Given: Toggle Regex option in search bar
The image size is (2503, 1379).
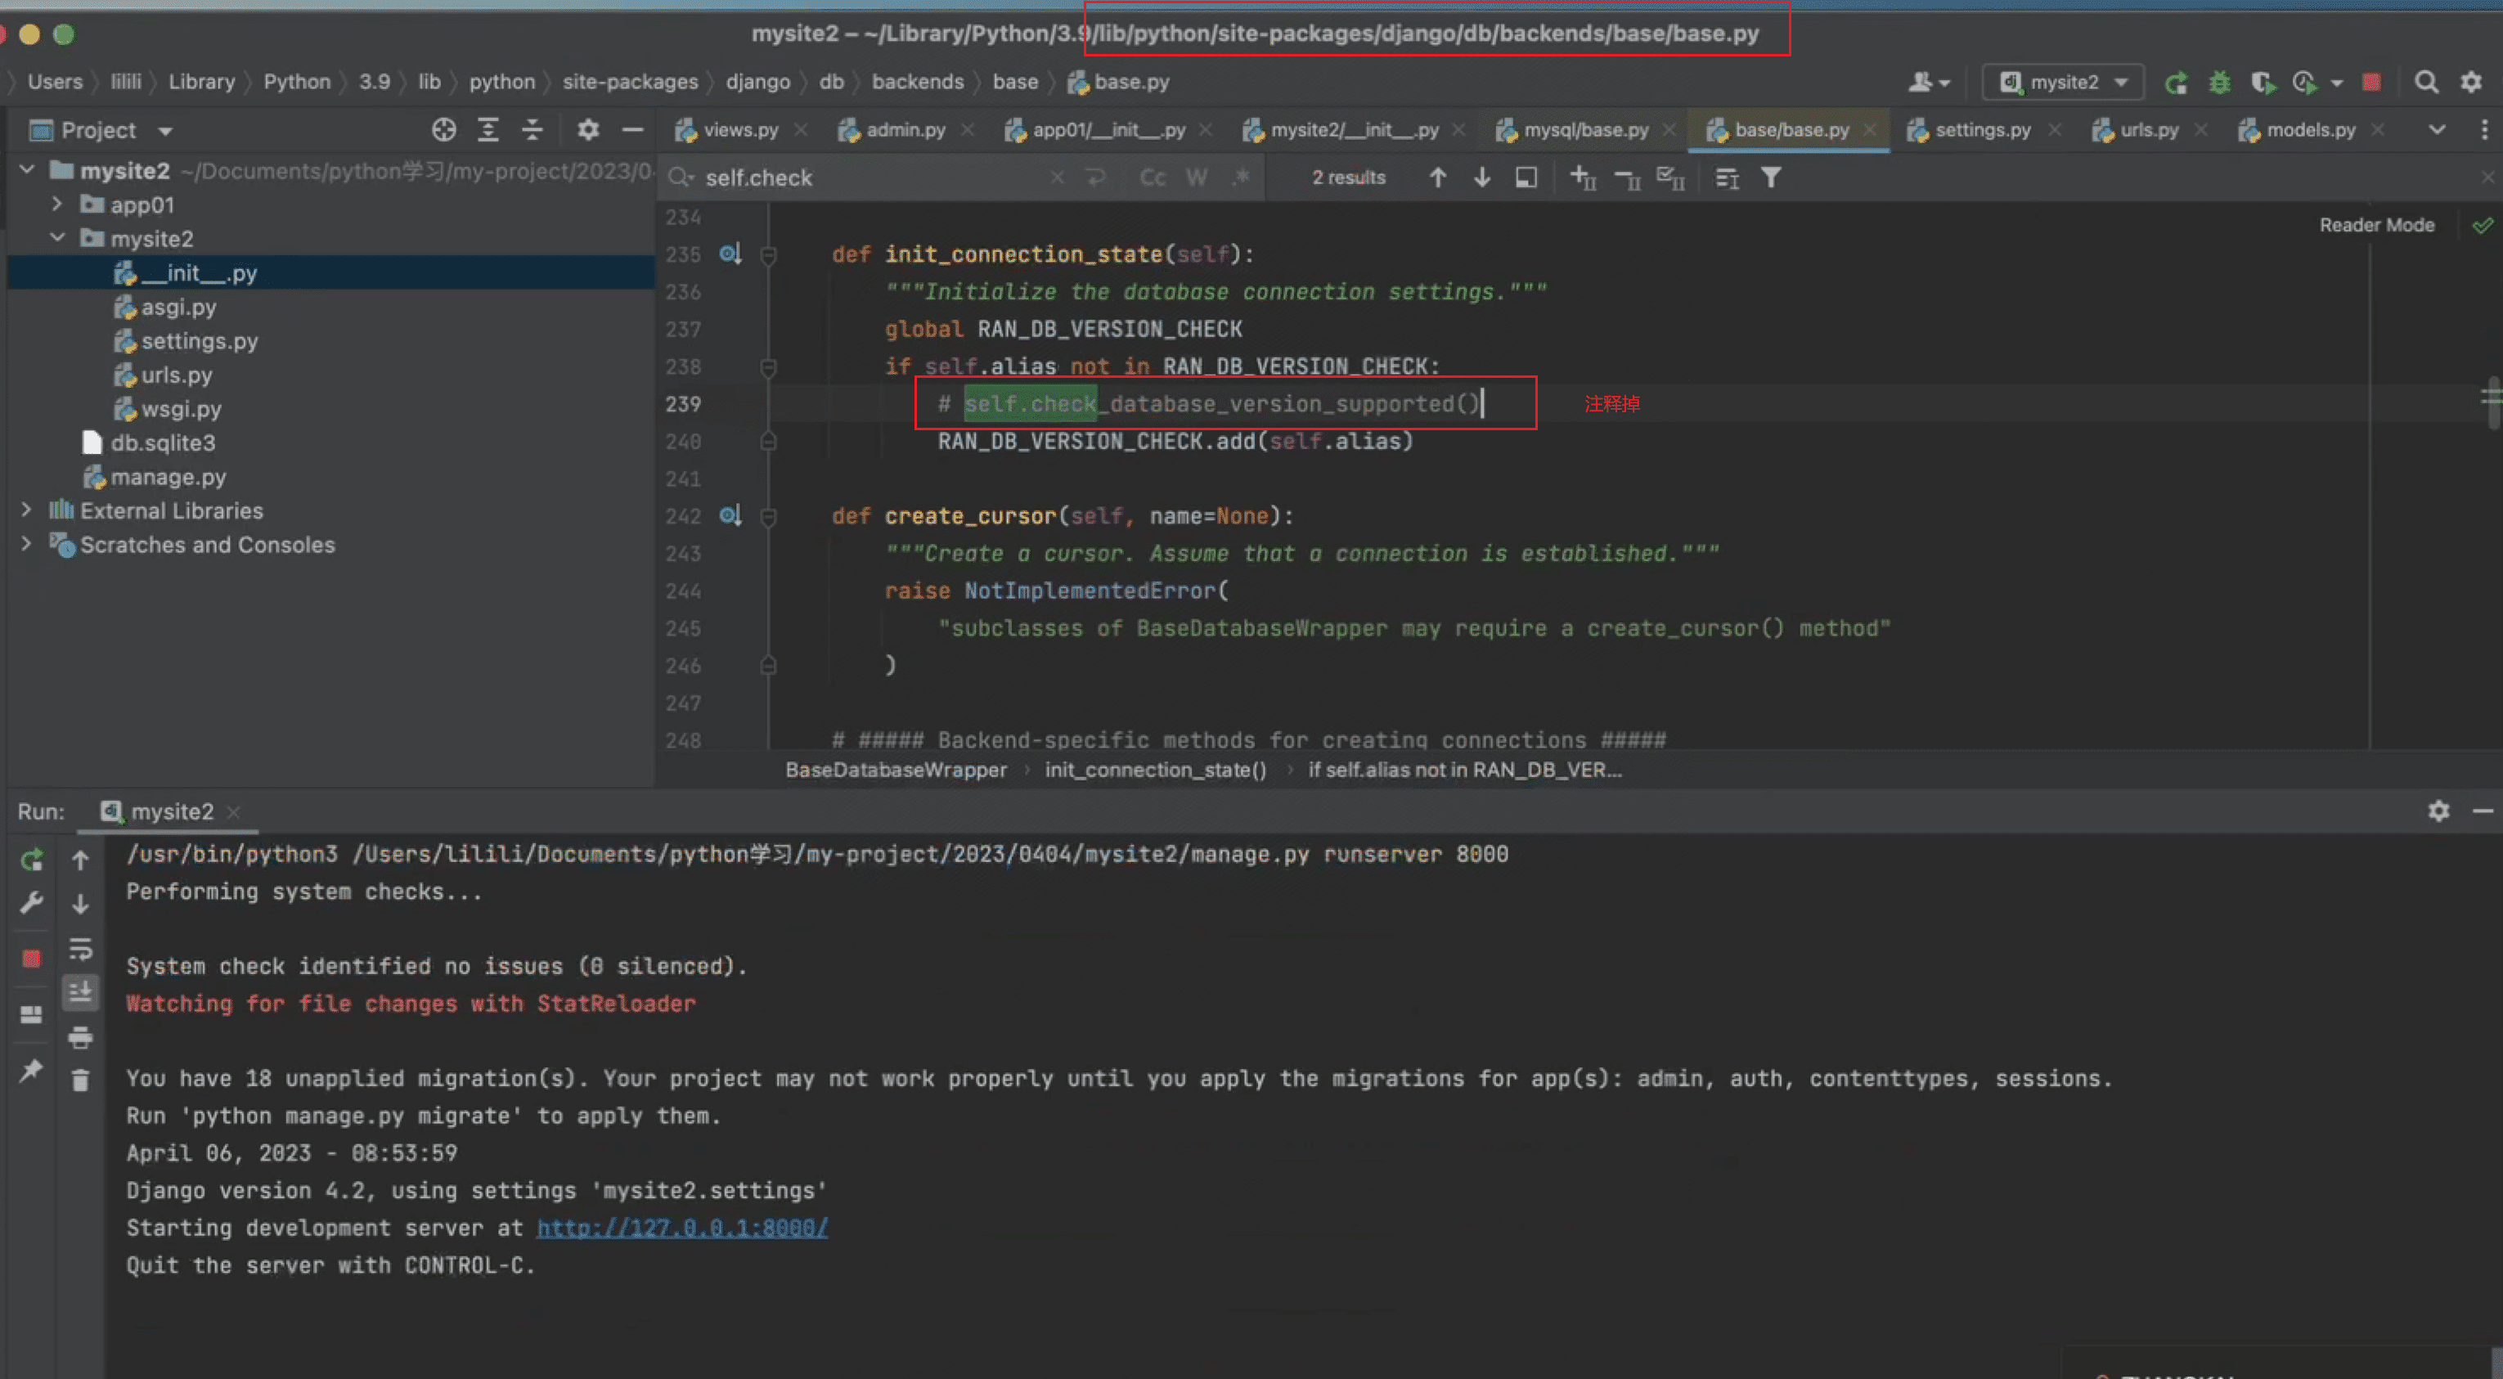Looking at the screenshot, I should coord(1241,177).
